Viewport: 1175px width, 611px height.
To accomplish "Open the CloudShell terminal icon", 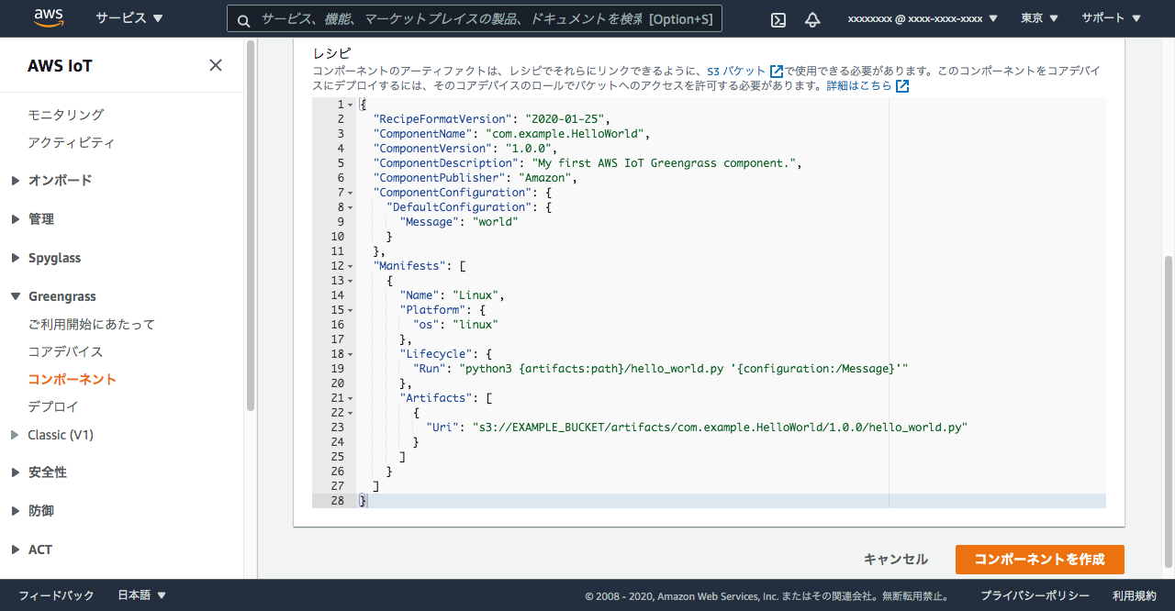I will pos(778,19).
